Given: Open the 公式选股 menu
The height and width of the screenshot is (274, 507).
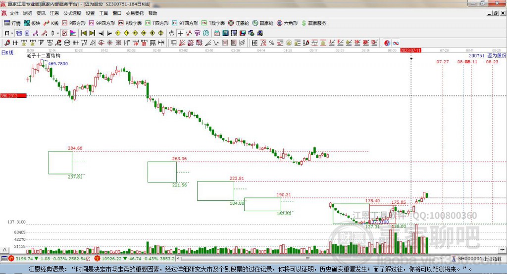Looking at the screenshot, I should click(72, 13).
